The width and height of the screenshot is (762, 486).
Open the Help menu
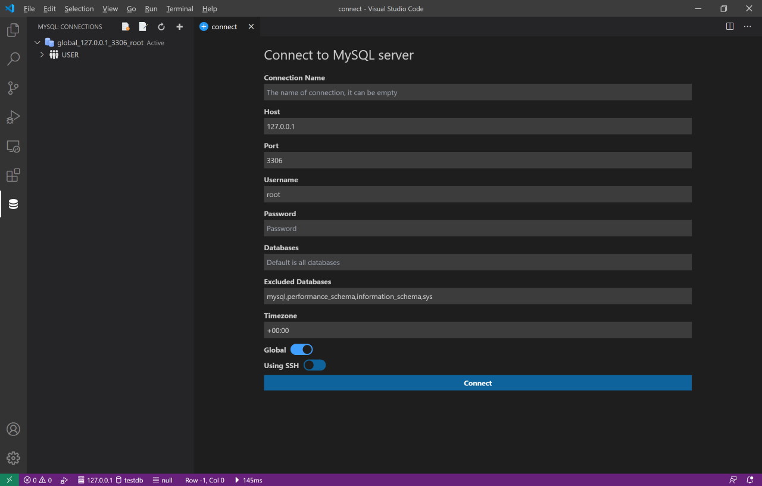click(210, 8)
